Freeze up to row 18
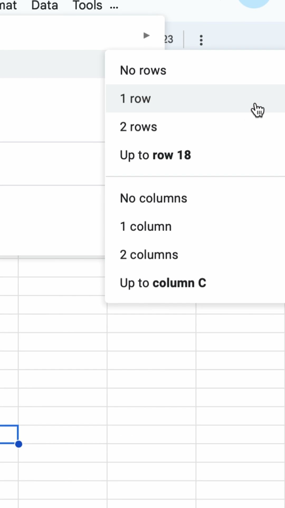285x508 pixels. (x=155, y=155)
